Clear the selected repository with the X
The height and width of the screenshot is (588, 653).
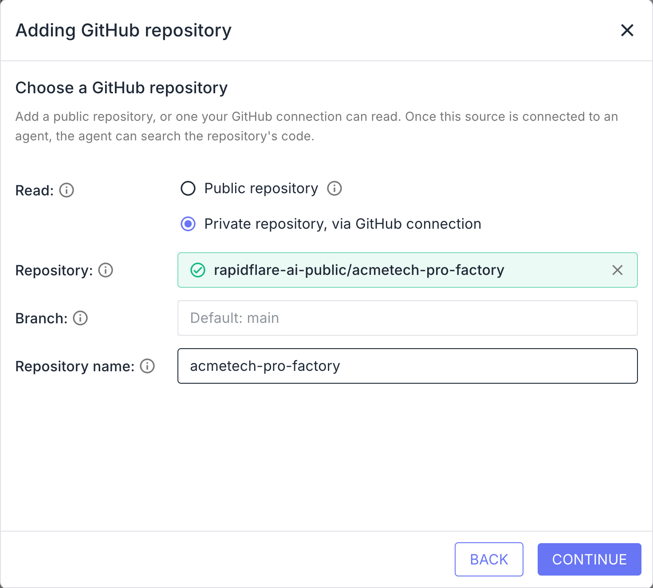point(618,270)
